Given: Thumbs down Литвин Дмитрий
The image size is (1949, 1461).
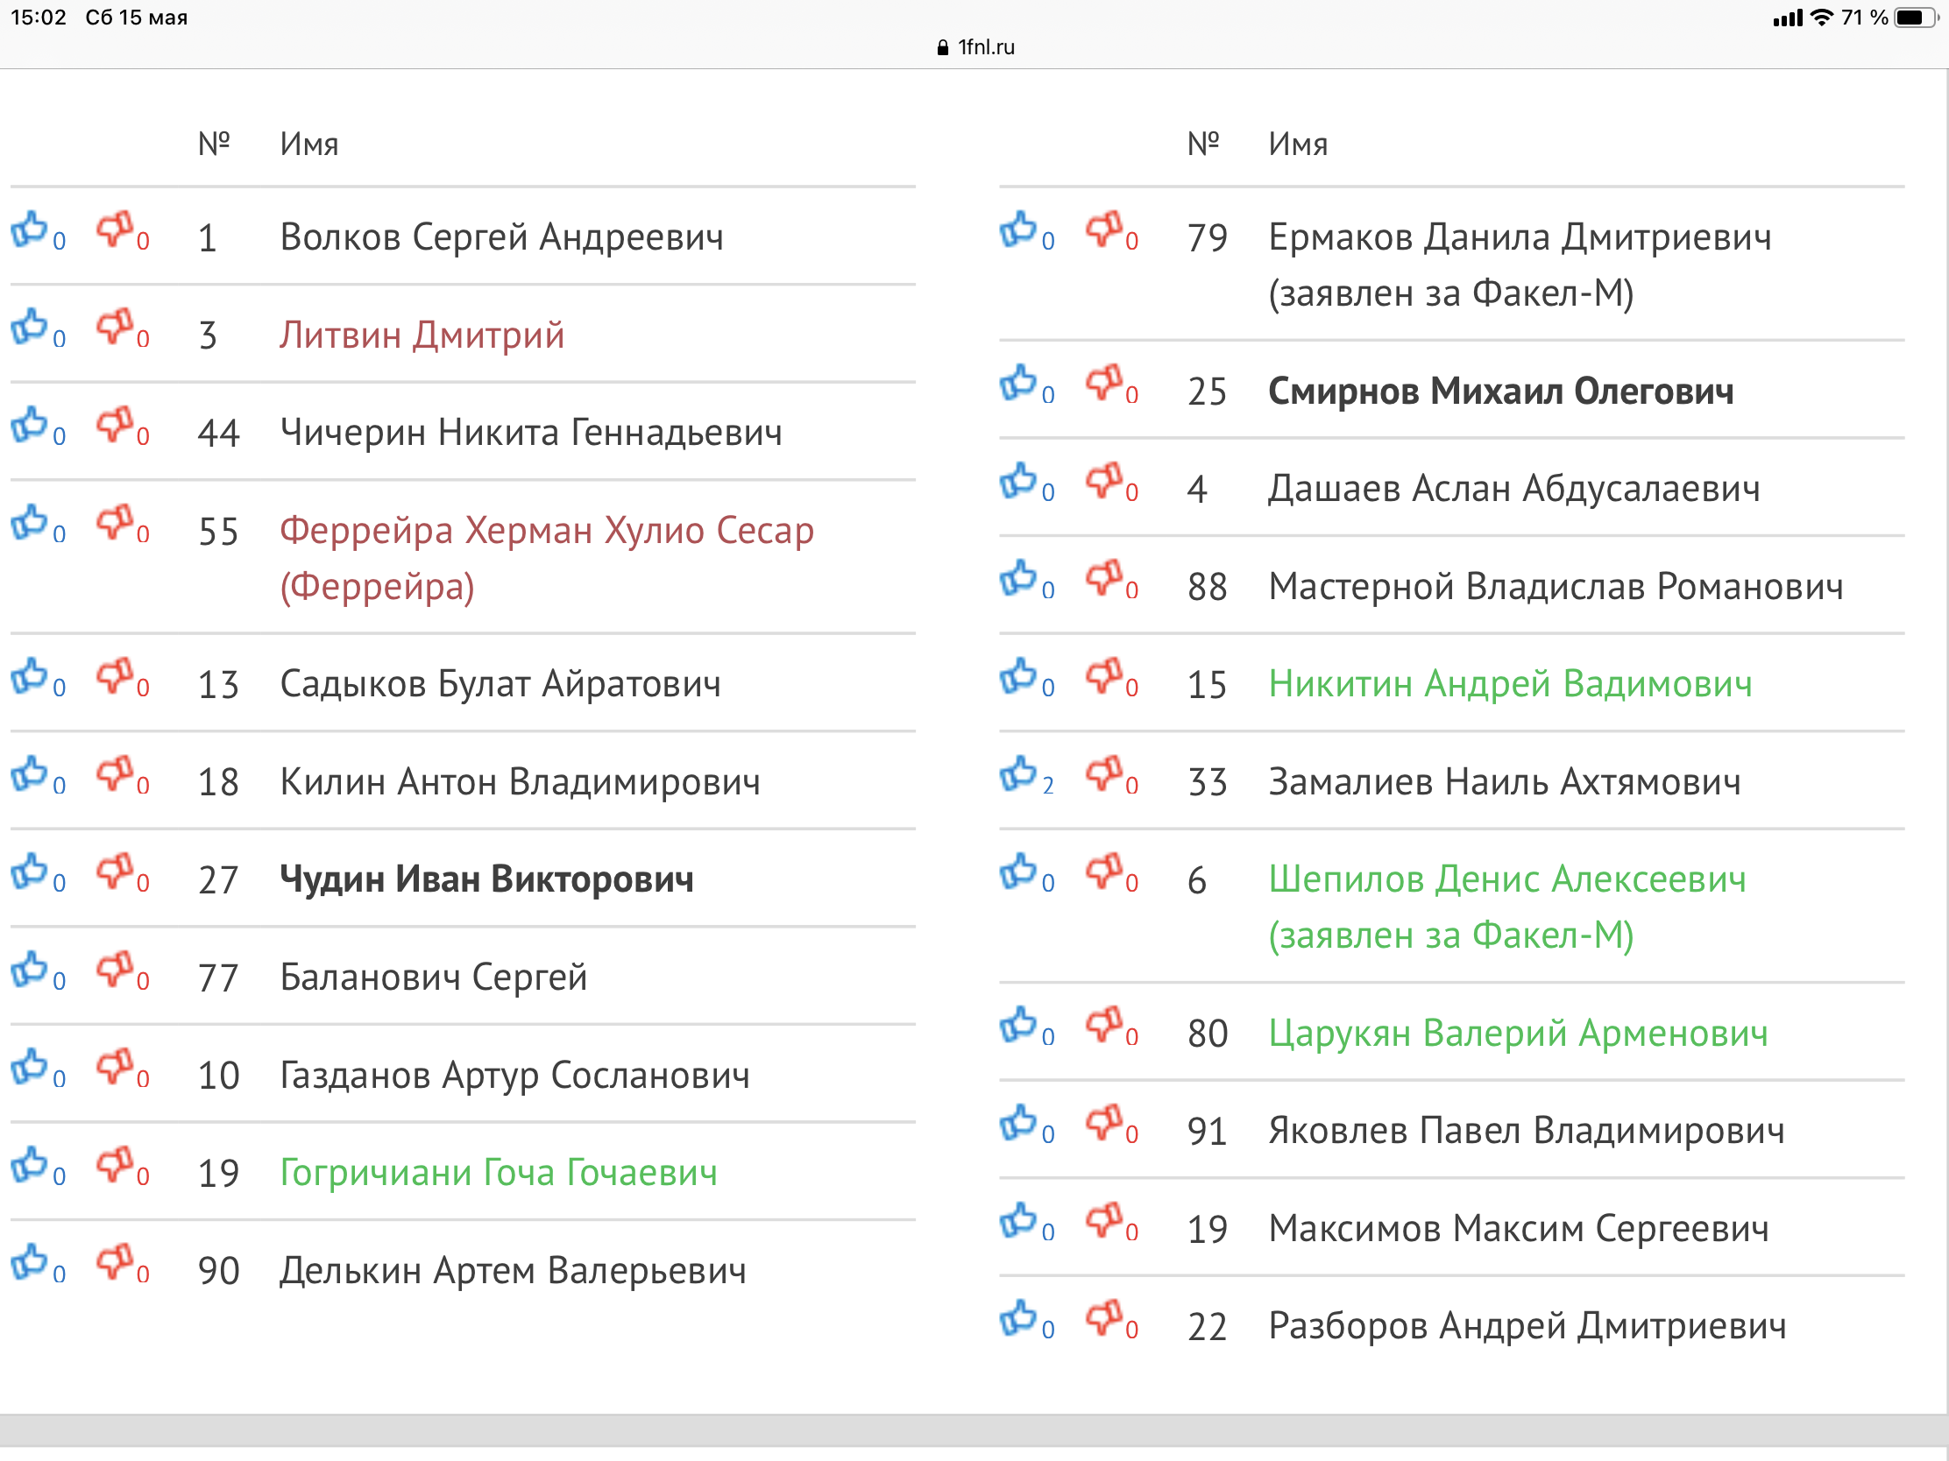Looking at the screenshot, I should (x=116, y=328).
